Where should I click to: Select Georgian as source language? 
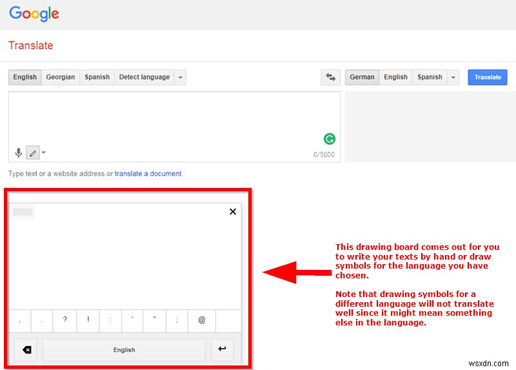[61, 77]
